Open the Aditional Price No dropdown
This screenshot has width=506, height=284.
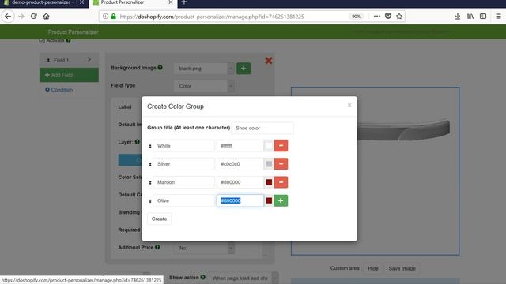click(x=204, y=248)
